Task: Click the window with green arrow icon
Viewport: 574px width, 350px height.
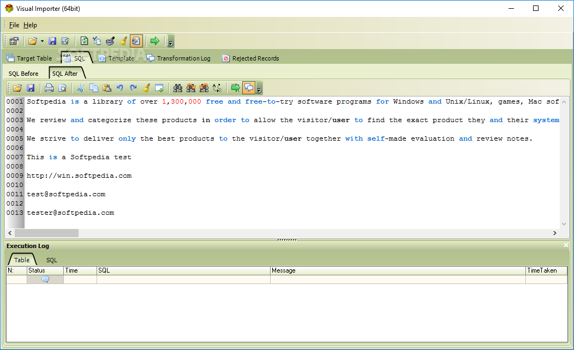Action: coord(159,88)
